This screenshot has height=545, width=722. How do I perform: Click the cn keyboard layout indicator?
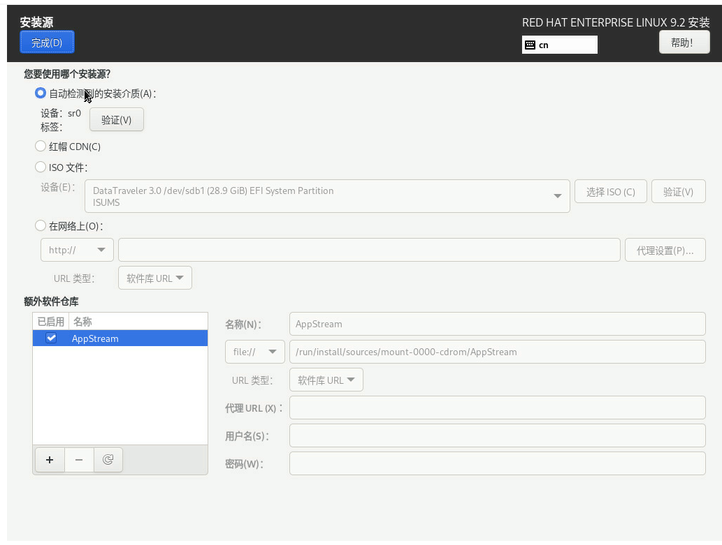coord(559,45)
